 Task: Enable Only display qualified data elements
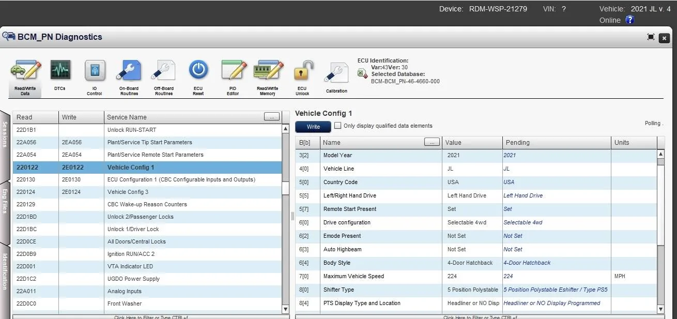coord(338,125)
